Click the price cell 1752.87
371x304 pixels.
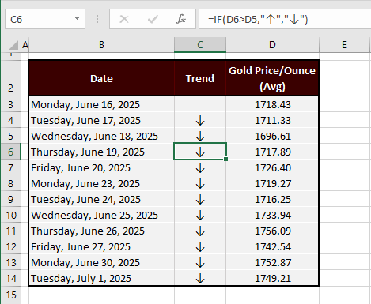pos(272,262)
